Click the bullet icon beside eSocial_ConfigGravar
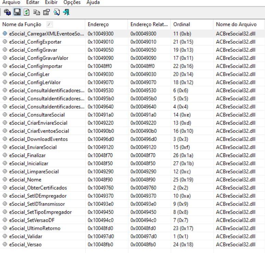 (x=5, y=50)
